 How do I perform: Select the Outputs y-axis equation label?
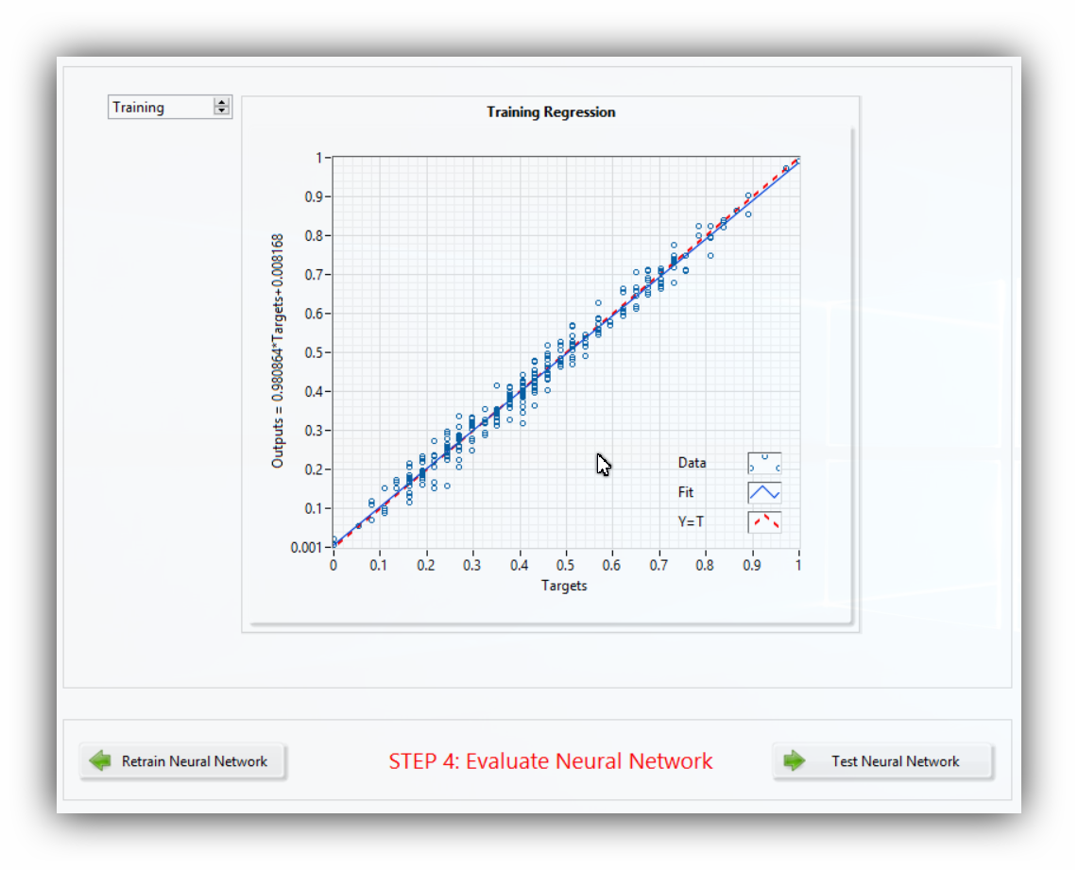[x=278, y=351]
